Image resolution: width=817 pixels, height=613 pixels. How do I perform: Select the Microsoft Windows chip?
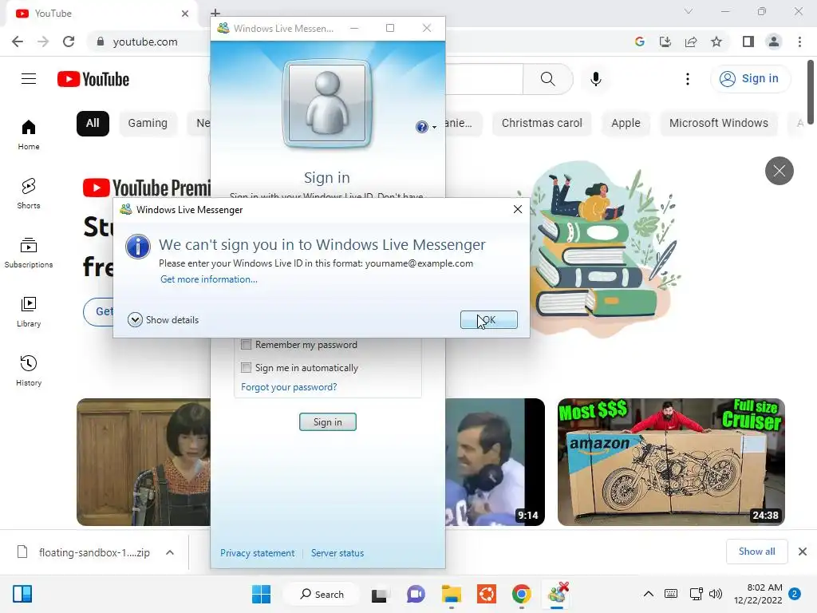pos(719,124)
